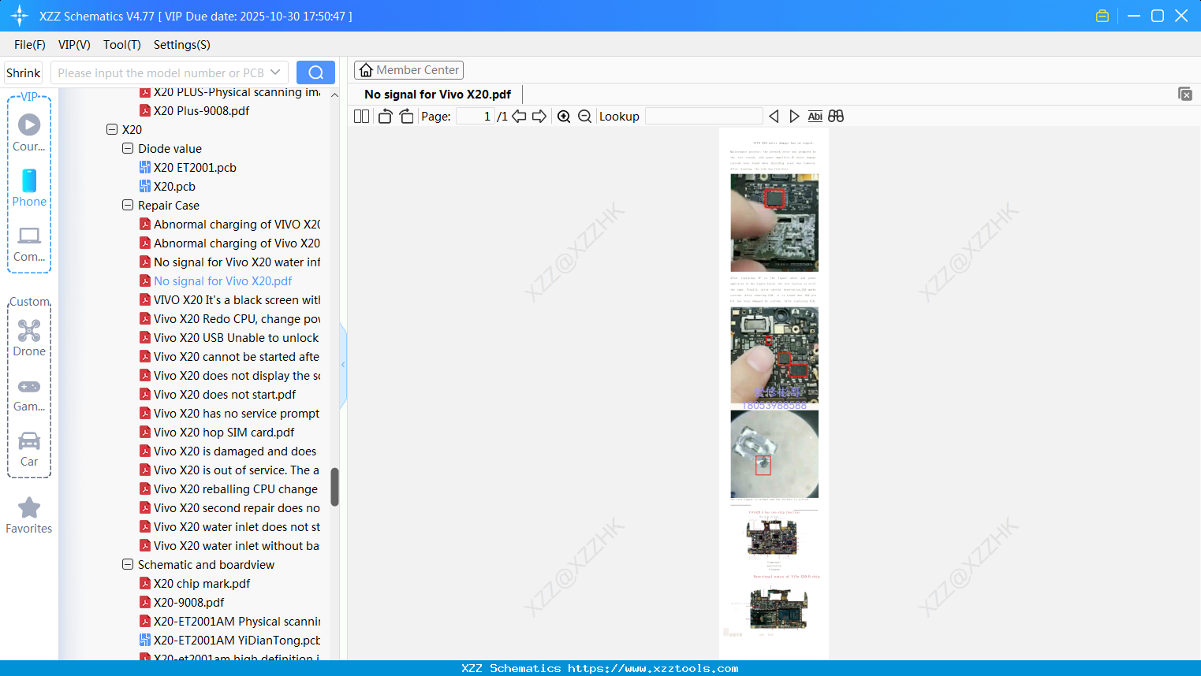This screenshot has width=1201, height=676.
Task: Open model number dropdown arrow
Action: tap(275, 72)
